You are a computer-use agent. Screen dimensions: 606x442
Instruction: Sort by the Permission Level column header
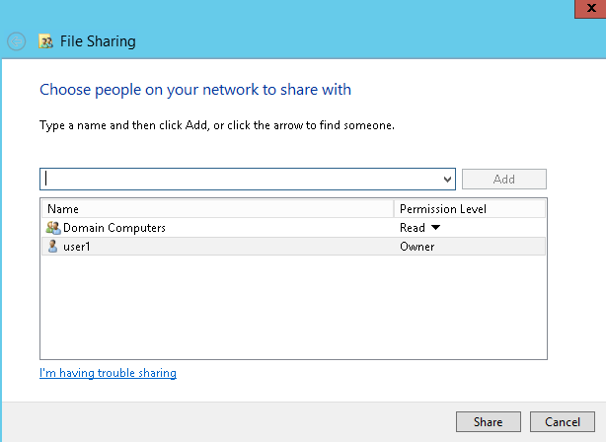pos(470,209)
